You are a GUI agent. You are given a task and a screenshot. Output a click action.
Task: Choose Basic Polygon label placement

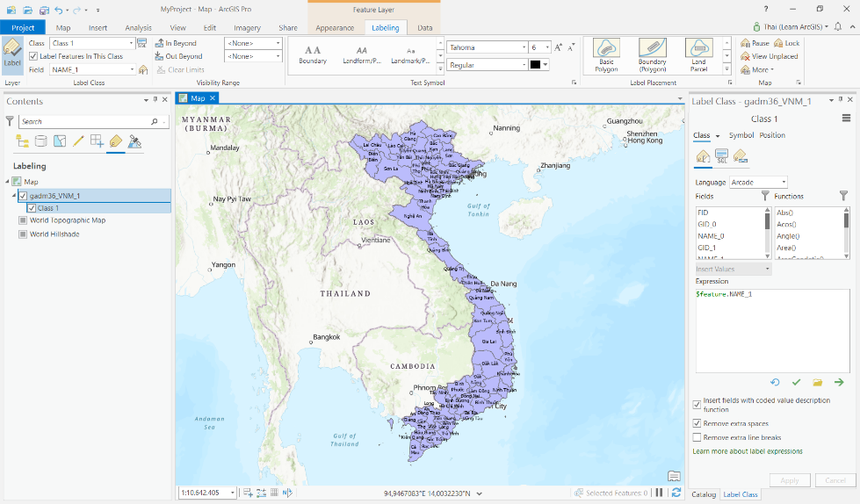tap(606, 55)
